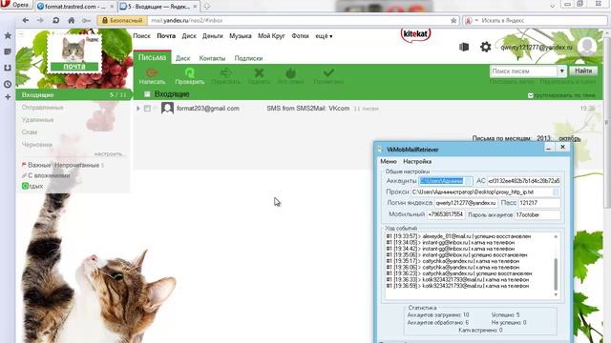Bookmark page with address bar star
This screenshot has height=343, width=611.
click(453, 20)
